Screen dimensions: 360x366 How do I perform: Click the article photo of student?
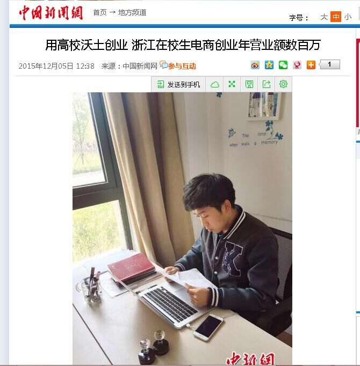click(182, 228)
